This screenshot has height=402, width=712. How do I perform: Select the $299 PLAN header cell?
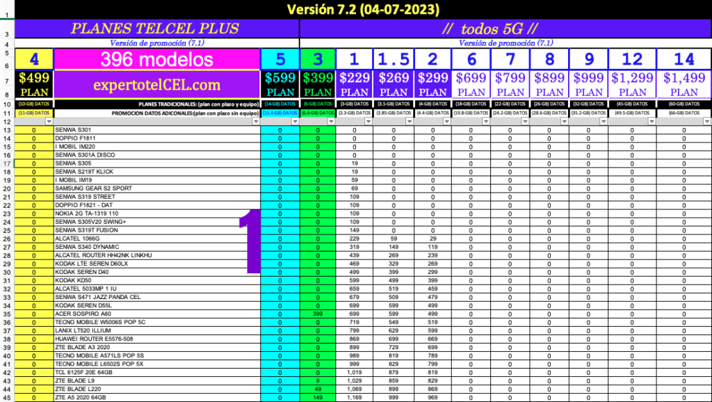pyautogui.click(x=432, y=84)
